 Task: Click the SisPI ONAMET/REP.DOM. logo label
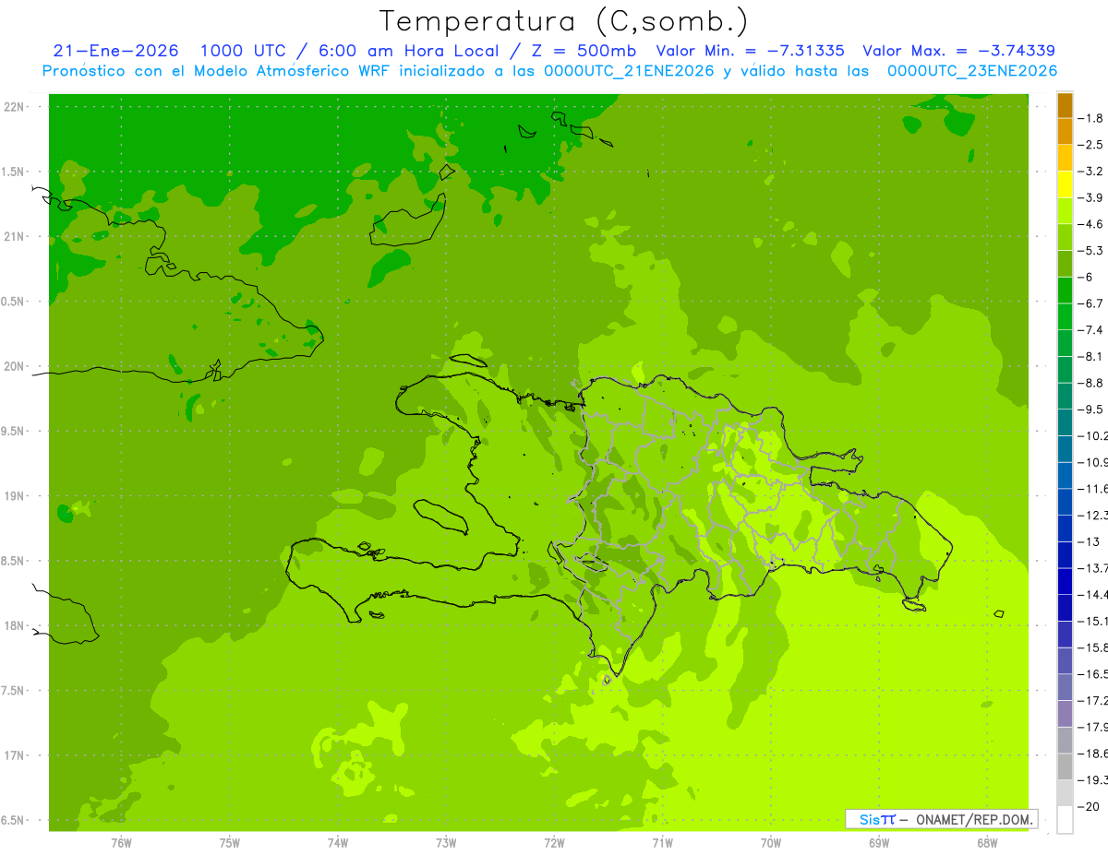click(941, 819)
